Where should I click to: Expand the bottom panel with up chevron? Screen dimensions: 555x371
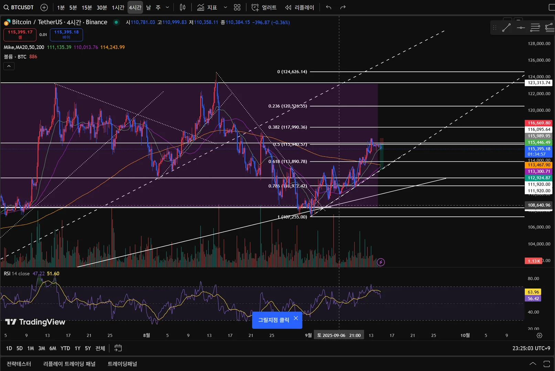coord(533,363)
